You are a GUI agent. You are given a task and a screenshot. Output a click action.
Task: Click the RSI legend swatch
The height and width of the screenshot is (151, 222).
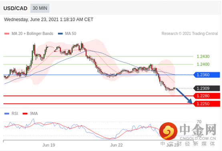click(7, 113)
